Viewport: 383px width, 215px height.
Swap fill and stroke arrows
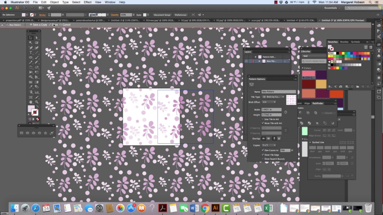tap(37, 106)
